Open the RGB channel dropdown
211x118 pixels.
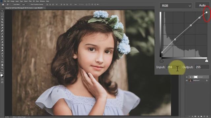coord(176,6)
